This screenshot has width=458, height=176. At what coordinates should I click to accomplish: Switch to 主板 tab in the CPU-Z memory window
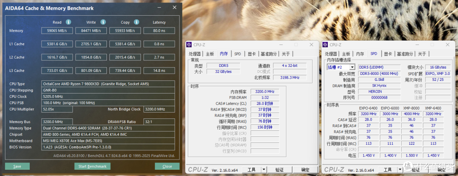point(210,54)
